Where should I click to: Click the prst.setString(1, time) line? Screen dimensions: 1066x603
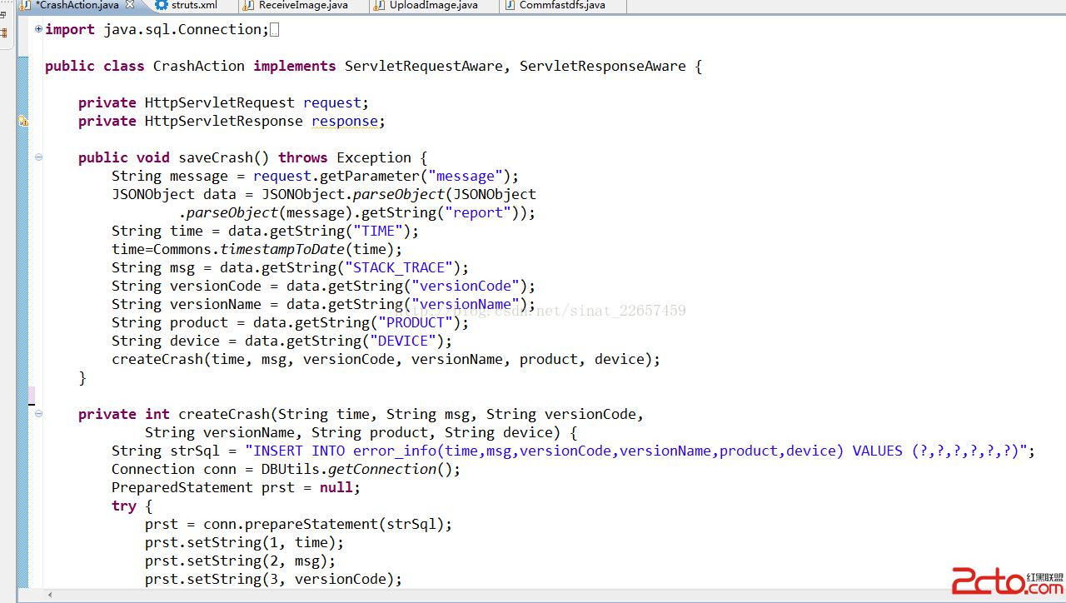coord(245,542)
